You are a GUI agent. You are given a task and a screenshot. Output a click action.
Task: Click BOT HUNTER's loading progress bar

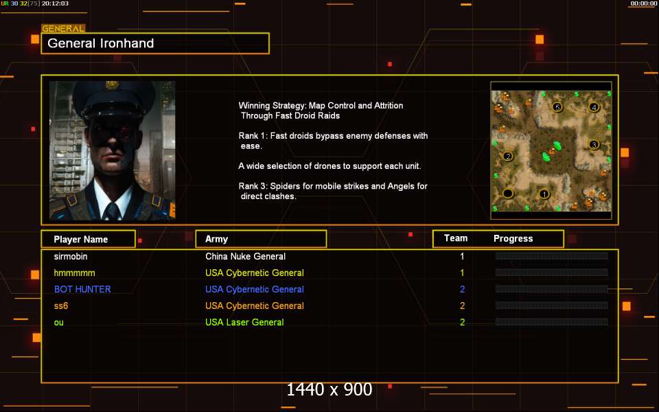[551, 289]
